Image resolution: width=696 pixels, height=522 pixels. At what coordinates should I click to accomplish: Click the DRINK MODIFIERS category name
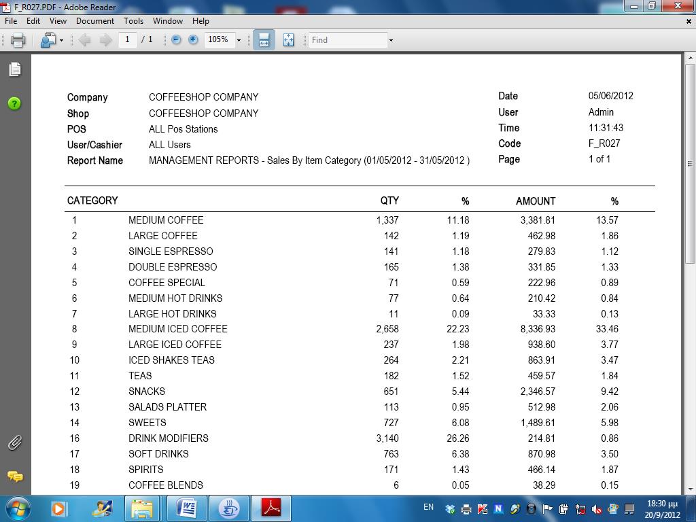pos(169,438)
